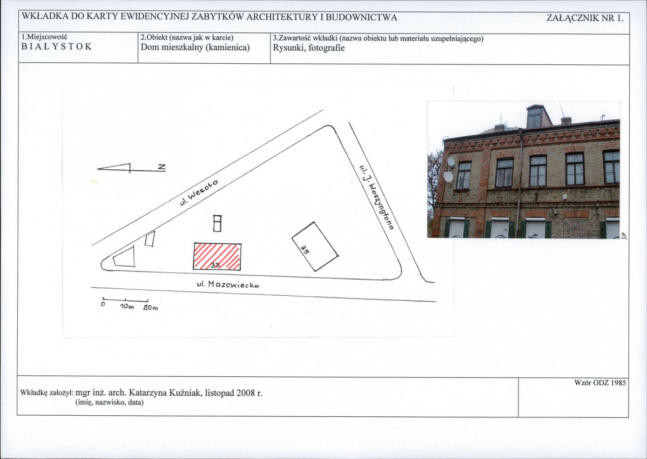
Task: Click the Rysunki, fotografie content field
Action: (x=309, y=47)
